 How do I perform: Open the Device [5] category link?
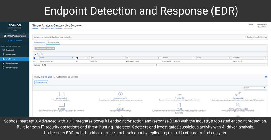click(62, 109)
